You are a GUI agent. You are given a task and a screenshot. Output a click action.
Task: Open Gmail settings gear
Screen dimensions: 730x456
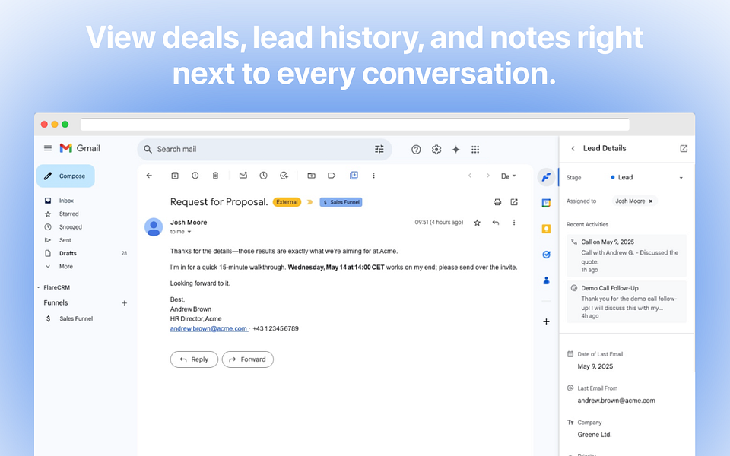coord(436,150)
